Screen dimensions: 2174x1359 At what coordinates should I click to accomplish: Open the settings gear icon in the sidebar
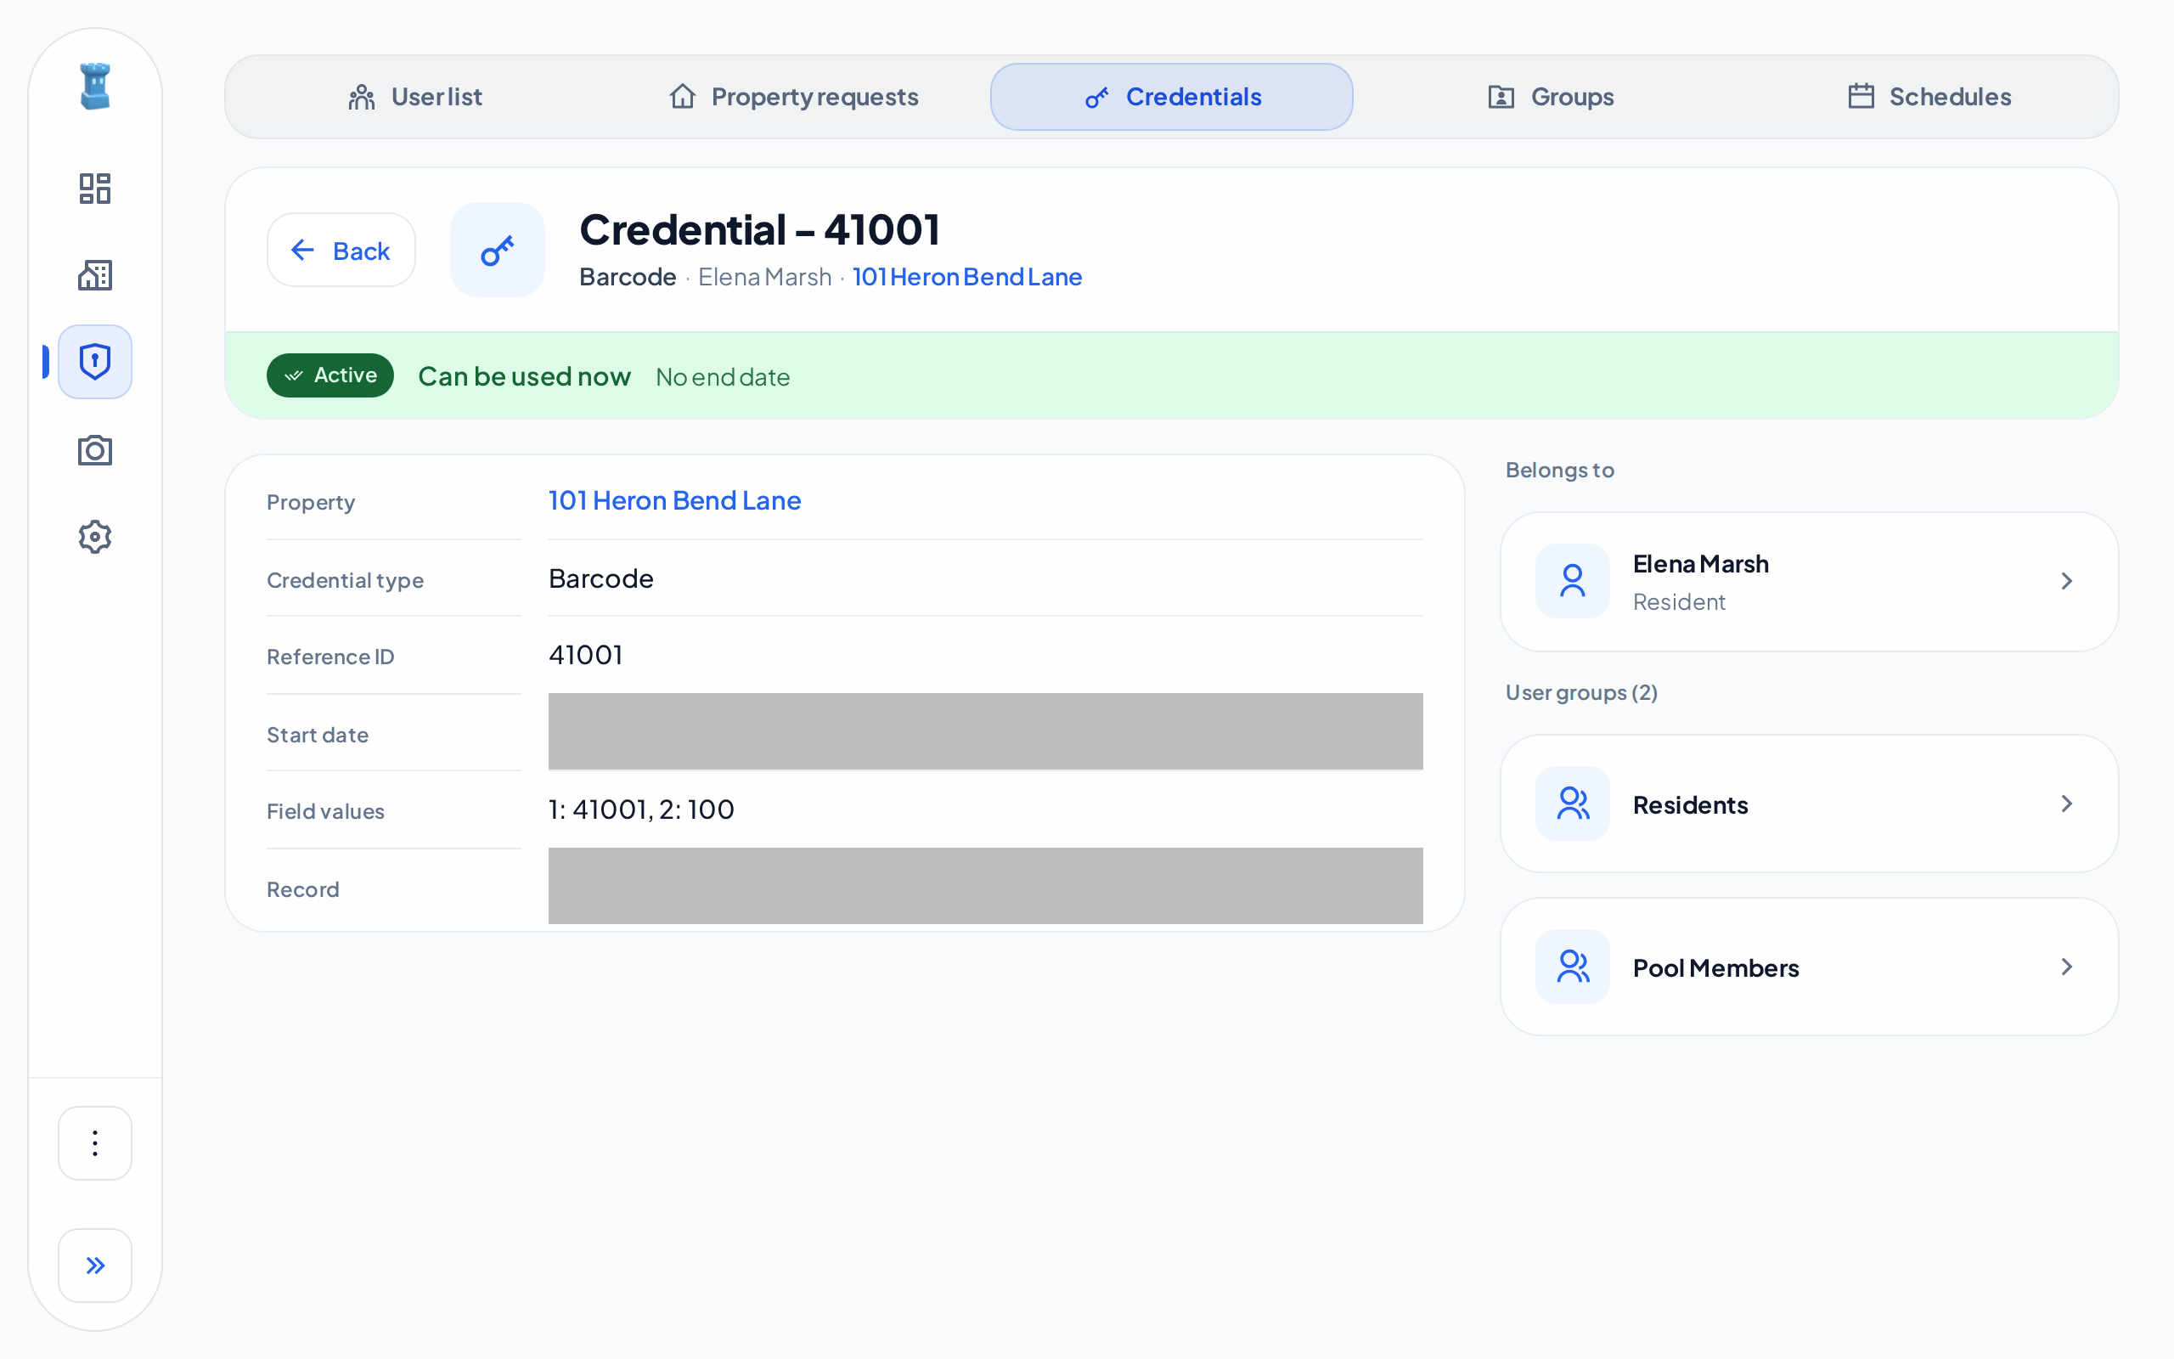[x=94, y=537]
